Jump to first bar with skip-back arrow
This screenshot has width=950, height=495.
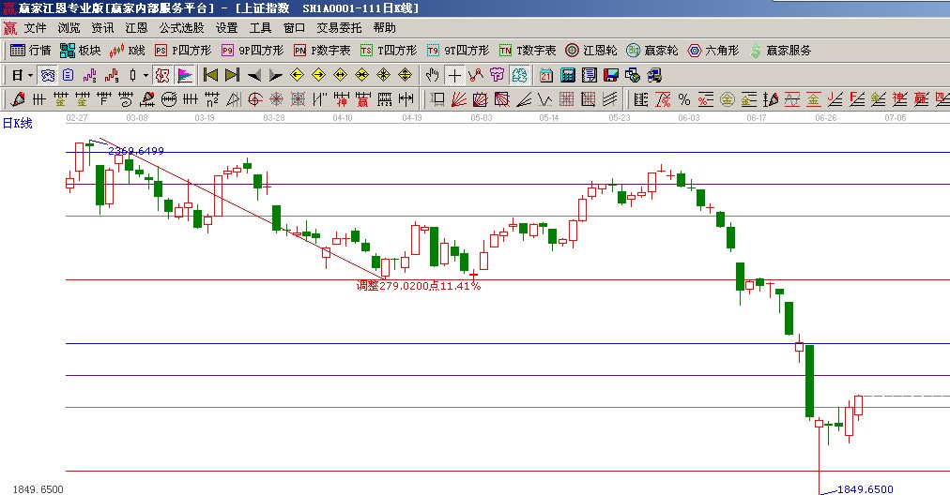(x=210, y=75)
